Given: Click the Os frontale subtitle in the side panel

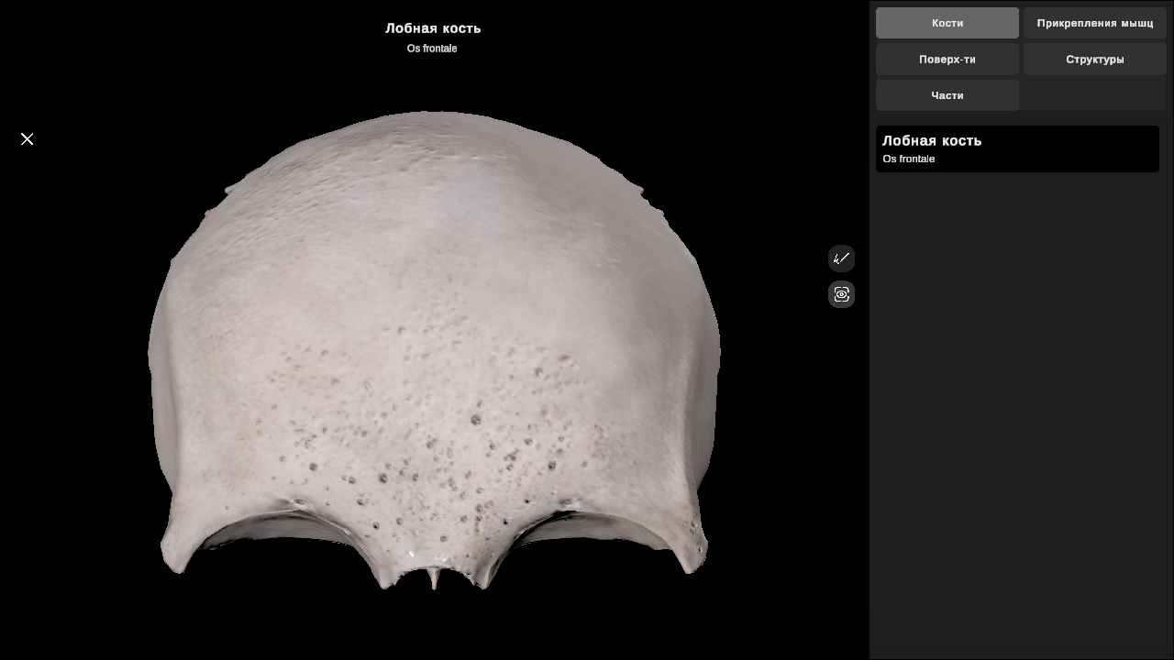Looking at the screenshot, I should point(909,159).
